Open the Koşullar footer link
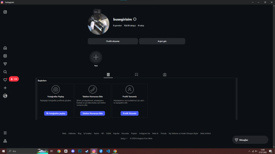The image size is (275, 154). point(116,133)
